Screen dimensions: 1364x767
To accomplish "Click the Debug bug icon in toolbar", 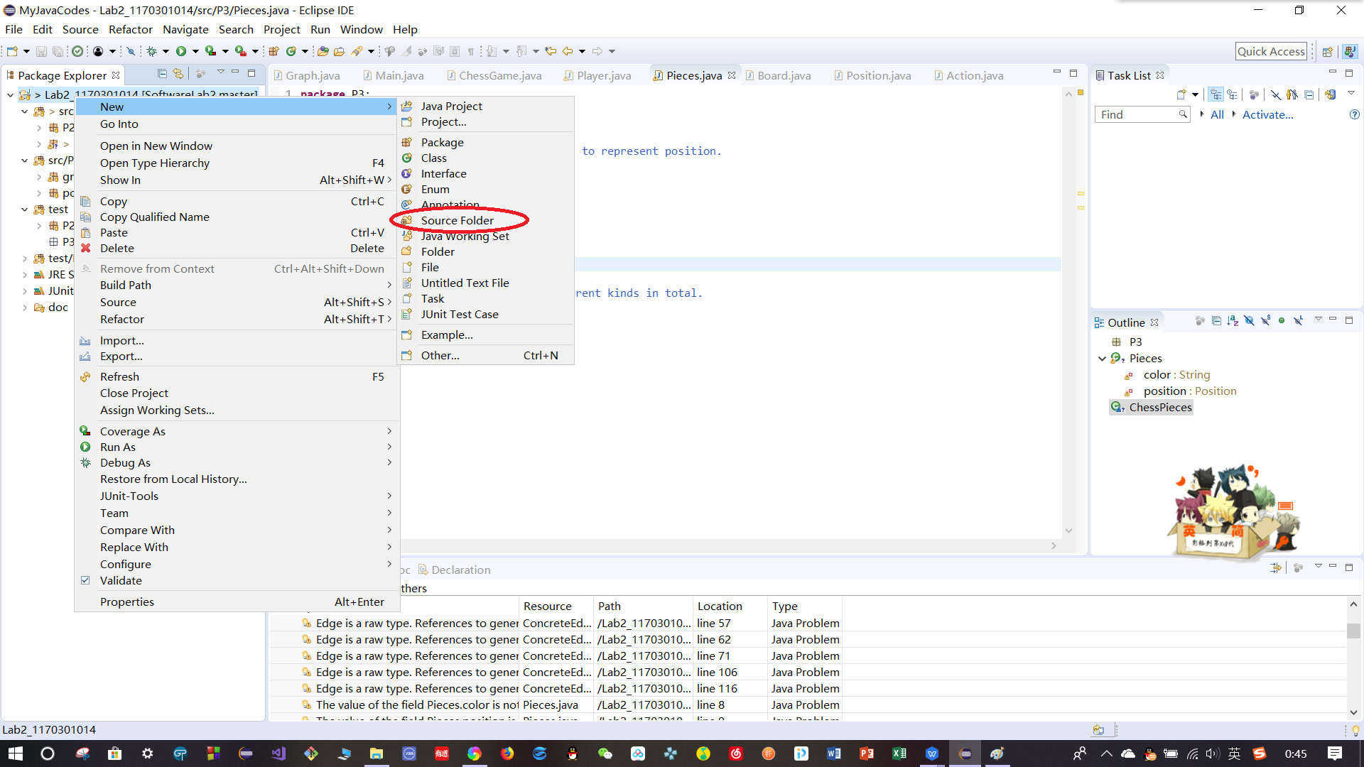I will [151, 51].
